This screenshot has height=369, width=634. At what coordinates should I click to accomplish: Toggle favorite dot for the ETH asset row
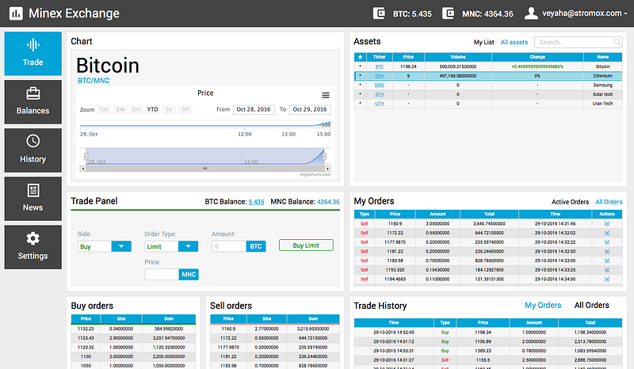361,75
